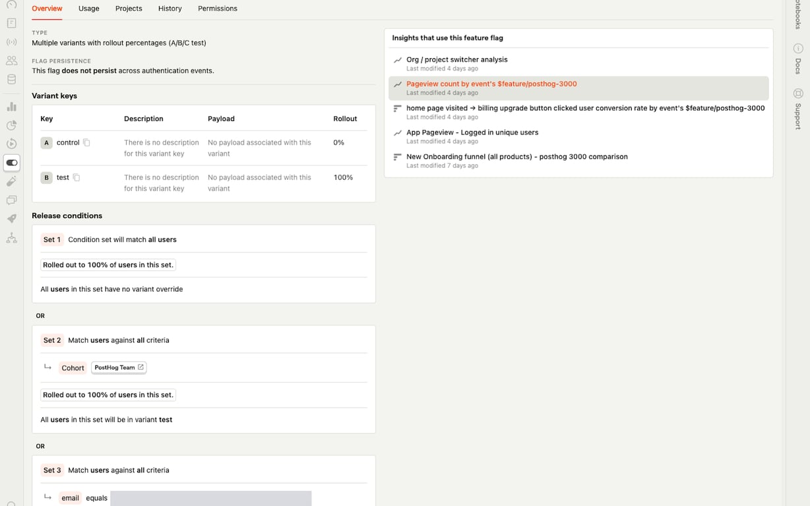
Task: Open Data management database icon
Action: [11, 80]
